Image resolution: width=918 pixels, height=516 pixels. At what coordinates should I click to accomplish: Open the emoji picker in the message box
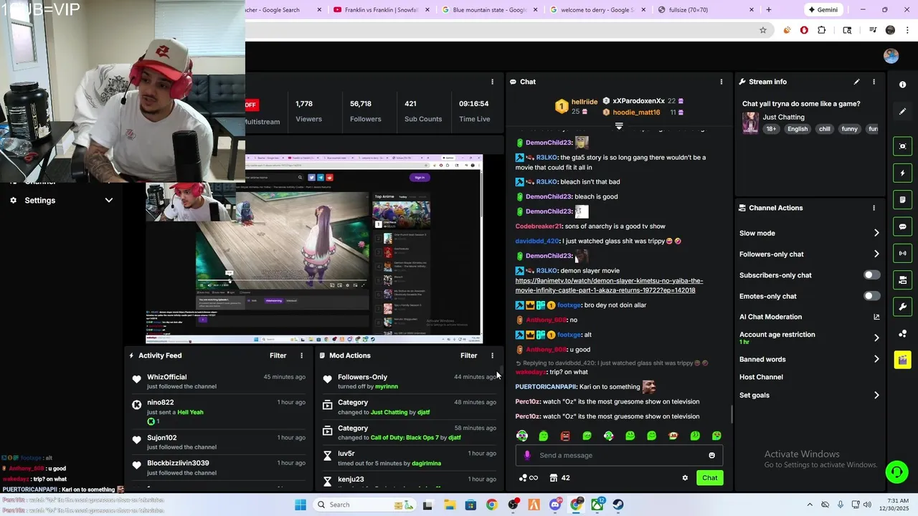tap(711, 455)
